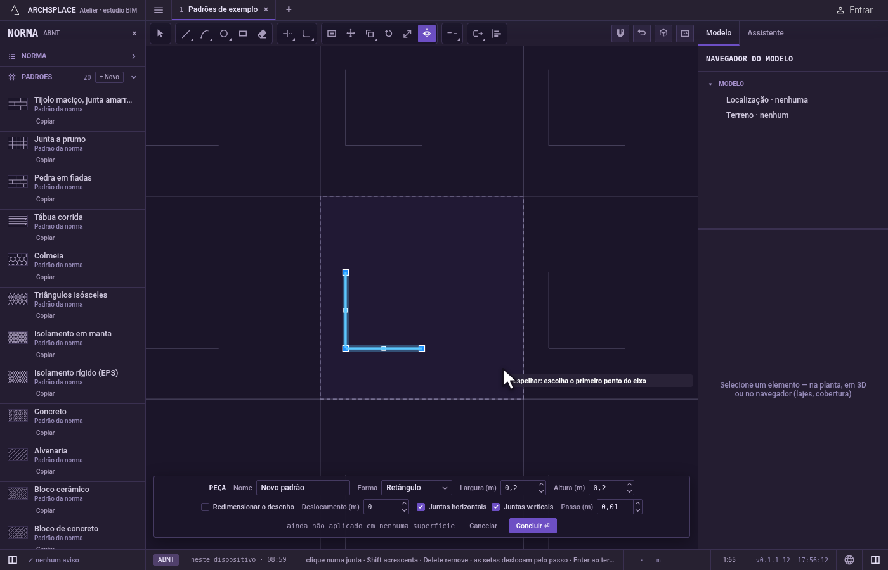Collapse the MODELO tree node
This screenshot has height=570, width=888.
(x=710, y=84)
